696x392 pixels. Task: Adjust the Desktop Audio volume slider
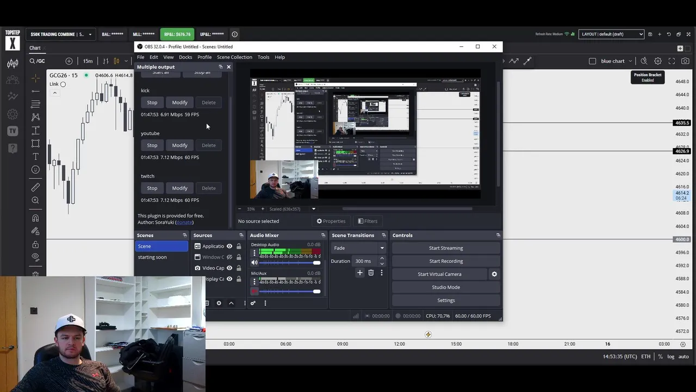click(x=290, y=263)
